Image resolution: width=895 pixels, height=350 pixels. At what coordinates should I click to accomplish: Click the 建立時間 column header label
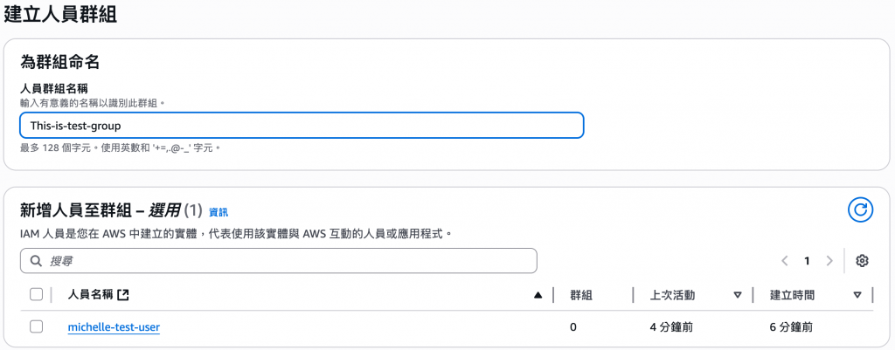pyautogui.click(x=793, y=295)
